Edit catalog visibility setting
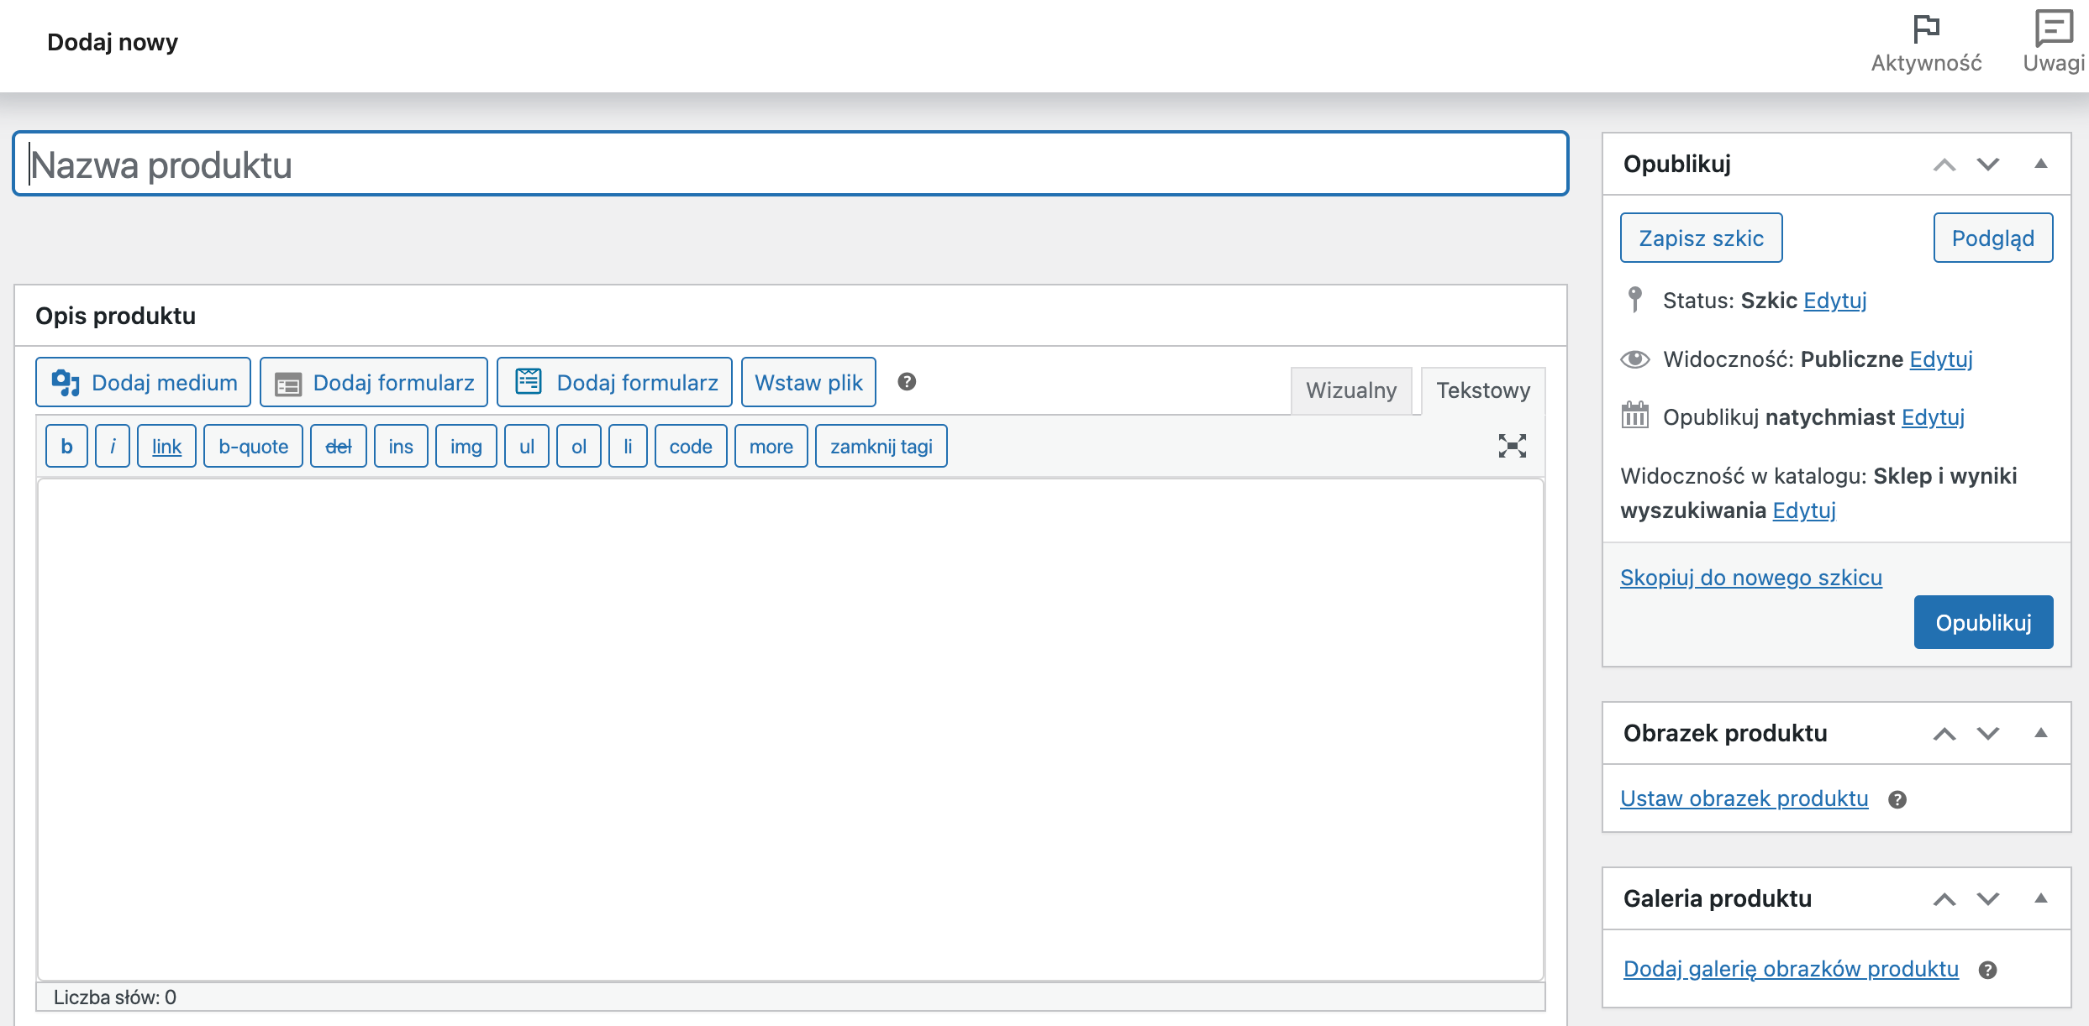Viewport: 2089px width, 1026px height. click(1804, 510)
